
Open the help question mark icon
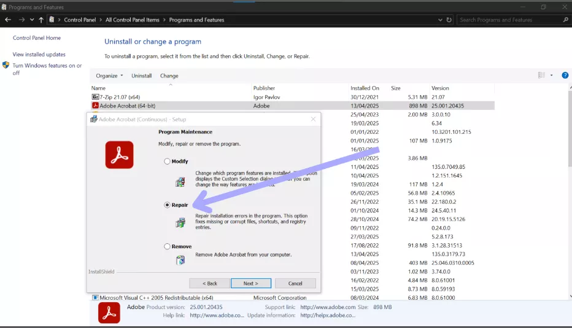[565, 75]
